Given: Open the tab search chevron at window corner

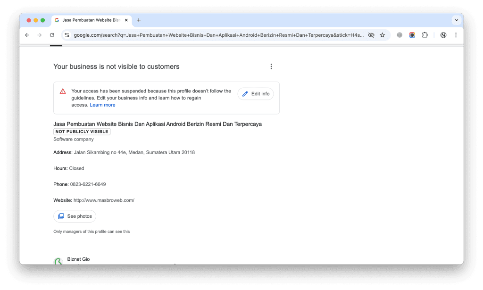Looking at the screenshot, I should coord(456,20).
